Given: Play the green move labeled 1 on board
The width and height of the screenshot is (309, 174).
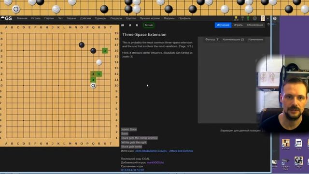Looking at the screenshot, I should tap(99, 74).
